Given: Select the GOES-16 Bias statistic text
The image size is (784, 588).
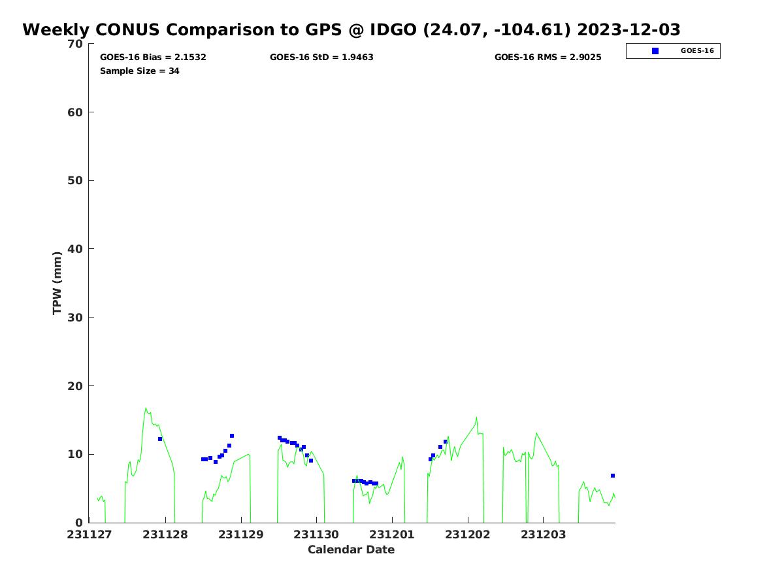Looking at the screenshot, I should pyautogui.click(x=153, y=57).
